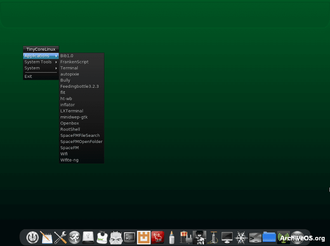Open SpaceFM file manager entry
Viewport: 330px width, 246px height.
click(x=82, y=148)
